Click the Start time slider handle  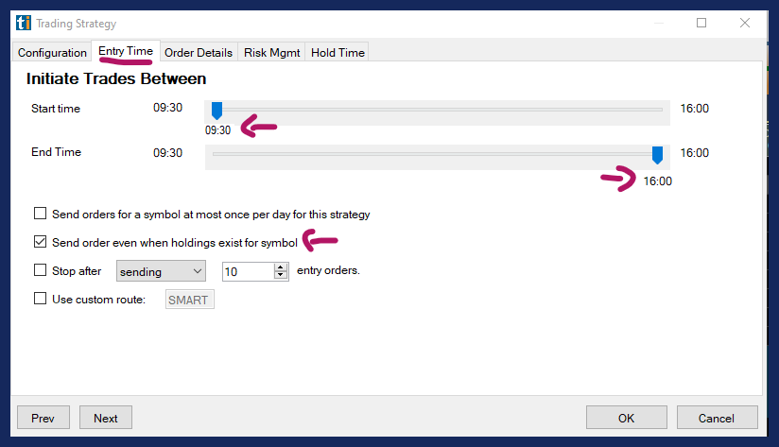[x=216, y=111]
